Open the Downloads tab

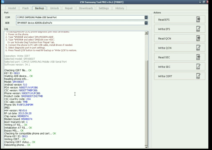[x=86, y=8]
